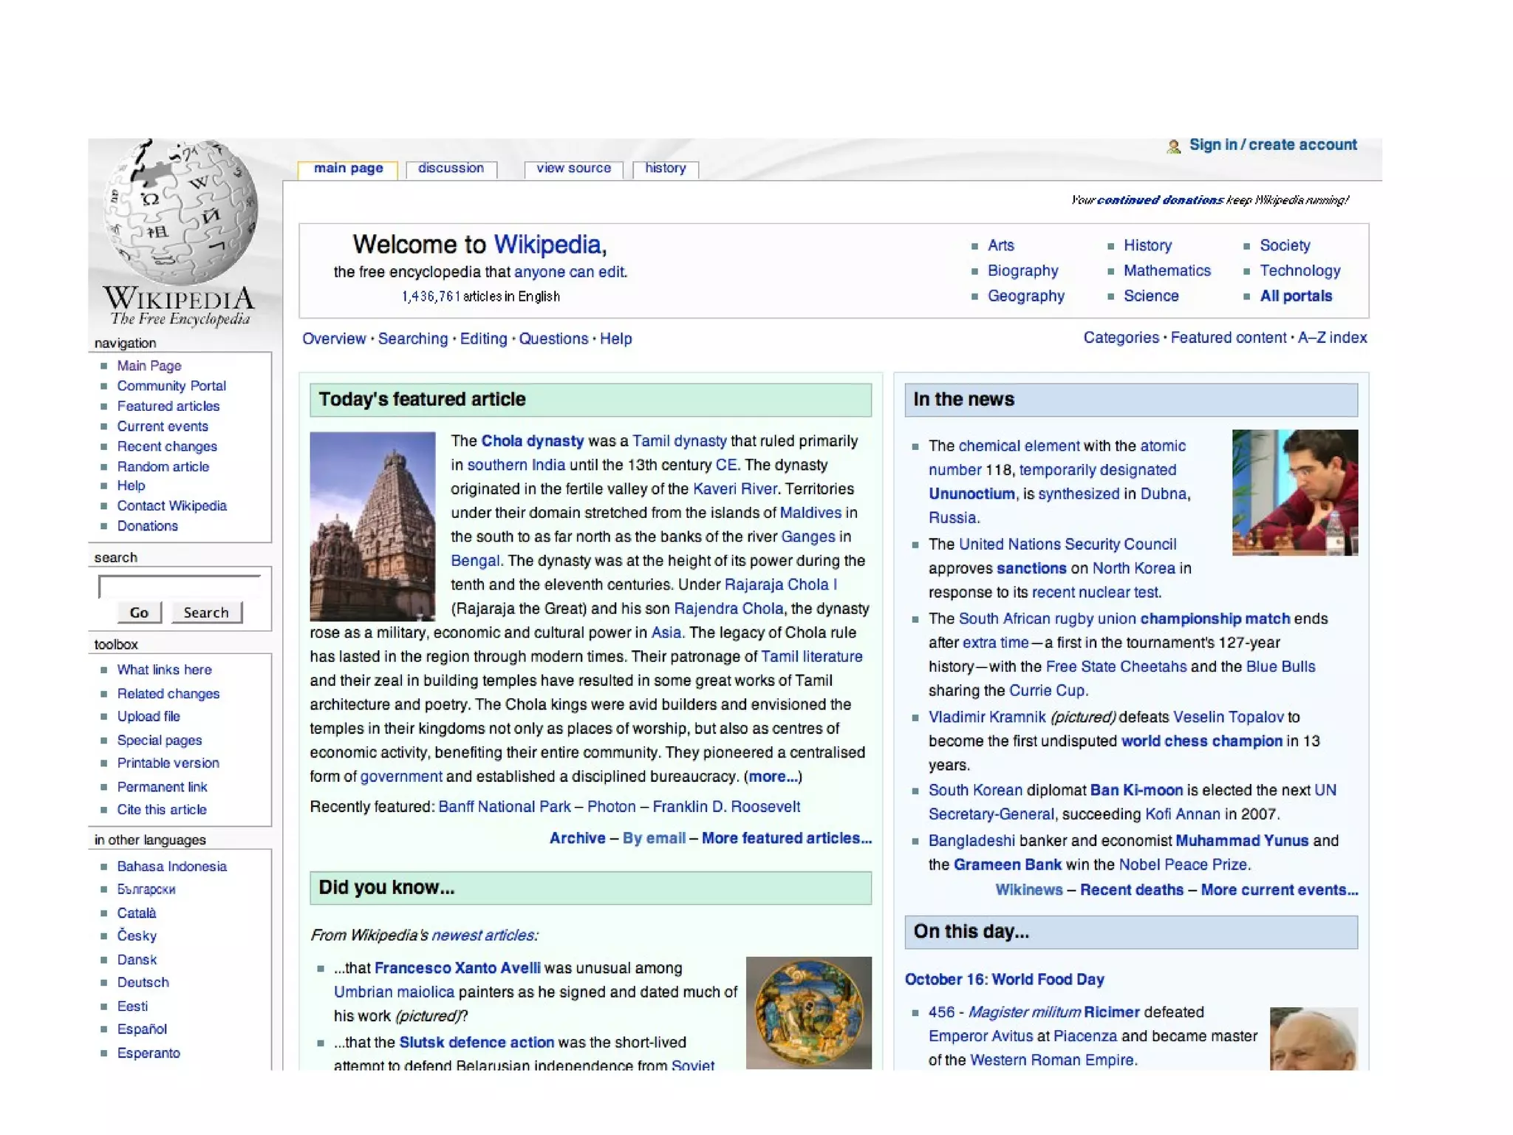Switch to the Español language

tap(142, 1029)
